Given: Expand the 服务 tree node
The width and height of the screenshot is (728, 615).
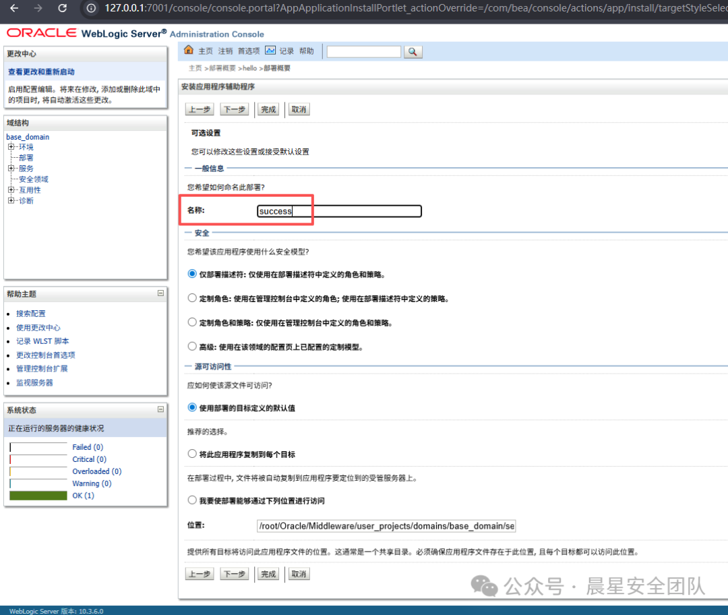Looking at the screenshot, I should tap(11, 168).
